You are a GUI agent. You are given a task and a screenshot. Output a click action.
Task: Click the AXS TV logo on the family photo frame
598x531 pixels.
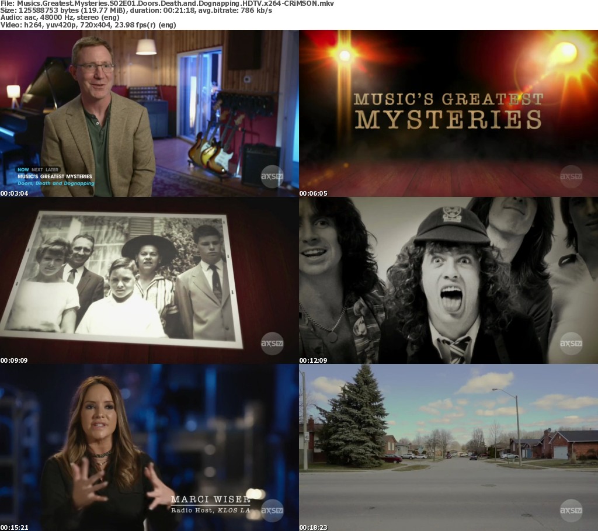point(272,343)
